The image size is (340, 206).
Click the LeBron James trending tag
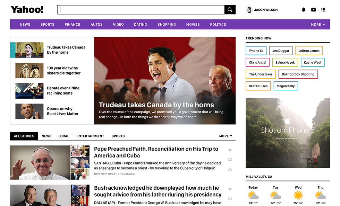[309, 51]
